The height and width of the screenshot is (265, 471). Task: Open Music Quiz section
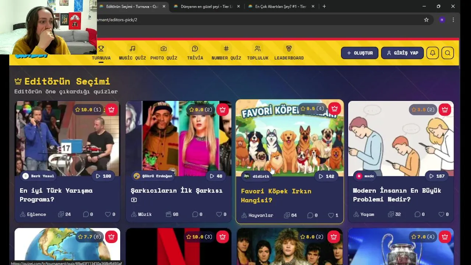click(132, 53)
